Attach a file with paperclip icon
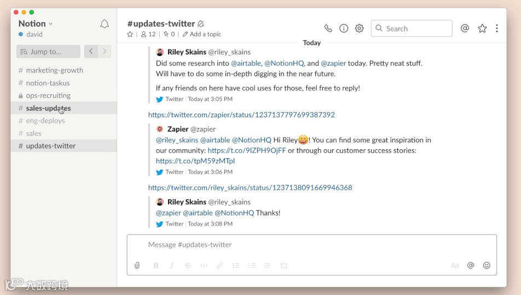Viewport: 521px width, 295px height. (137, 265)
